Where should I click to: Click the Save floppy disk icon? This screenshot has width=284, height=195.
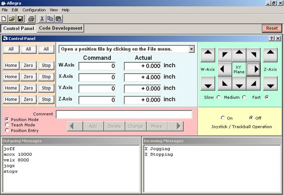(20, 19)
